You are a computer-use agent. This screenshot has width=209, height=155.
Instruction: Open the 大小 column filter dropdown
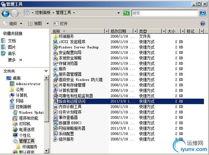[183, 31]
